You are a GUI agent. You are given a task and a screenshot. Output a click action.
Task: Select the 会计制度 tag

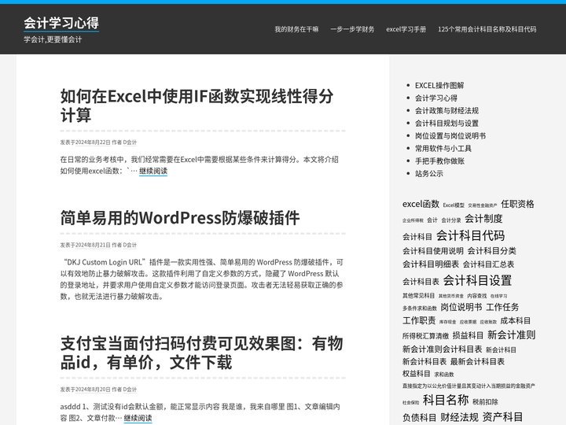[483, 219]
